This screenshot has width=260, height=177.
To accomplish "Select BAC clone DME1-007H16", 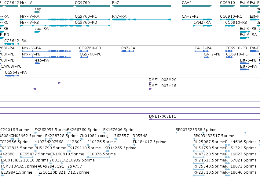I will tap(204, 89).
